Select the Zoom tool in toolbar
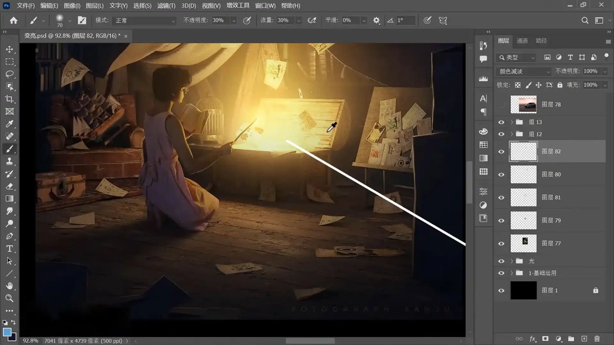 pyautogui.click(x=10, y=298)
